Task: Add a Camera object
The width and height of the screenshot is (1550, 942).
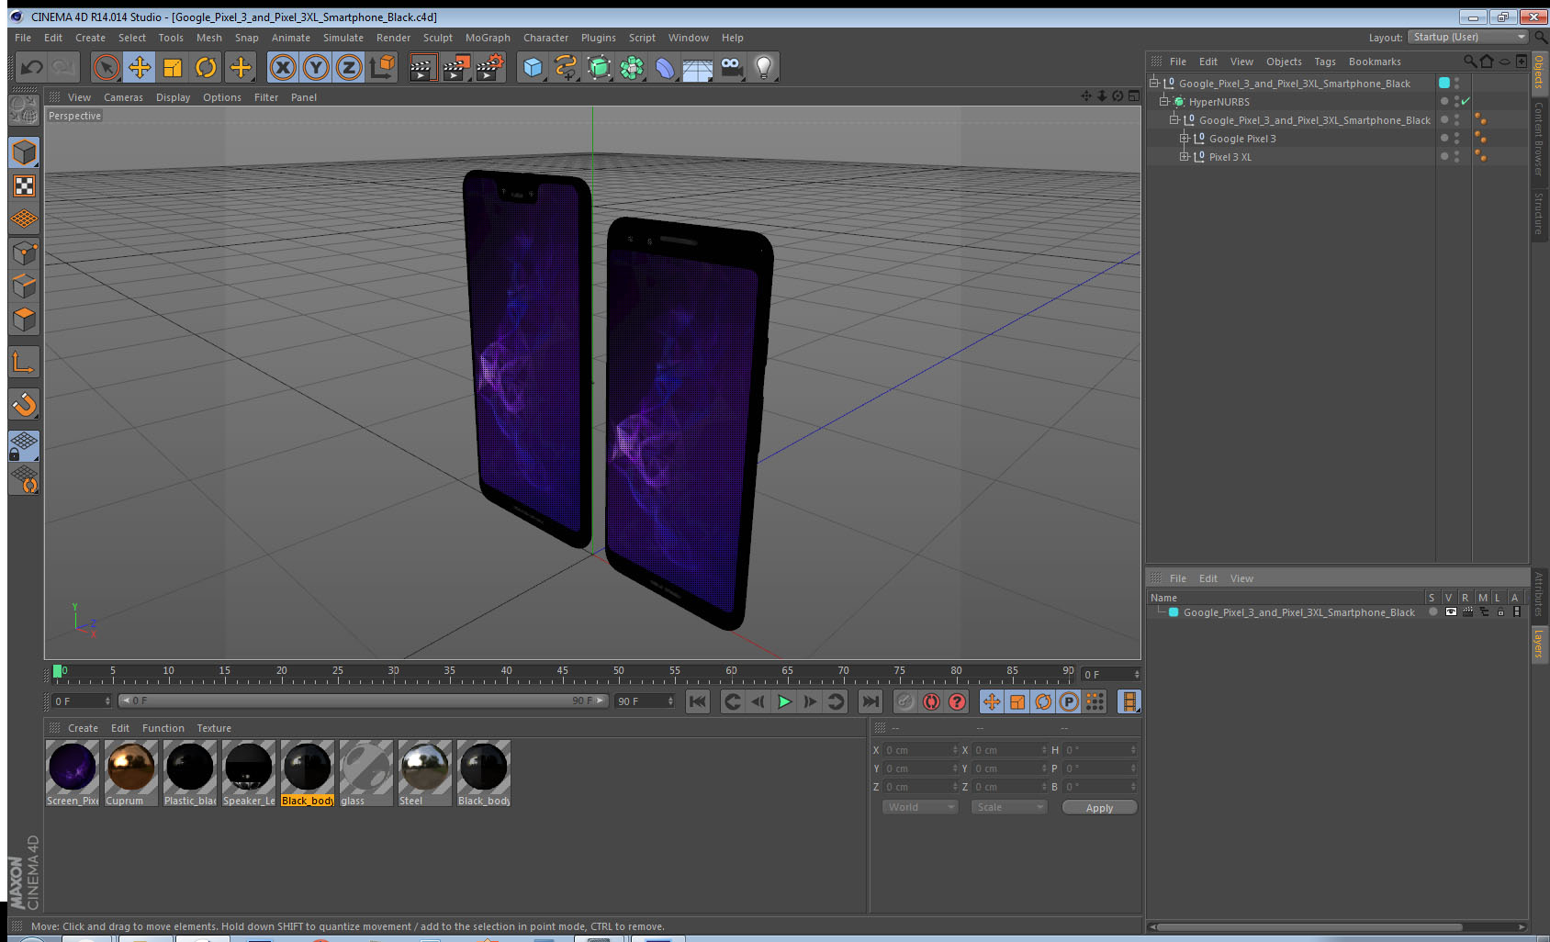Action: (731, 67)
